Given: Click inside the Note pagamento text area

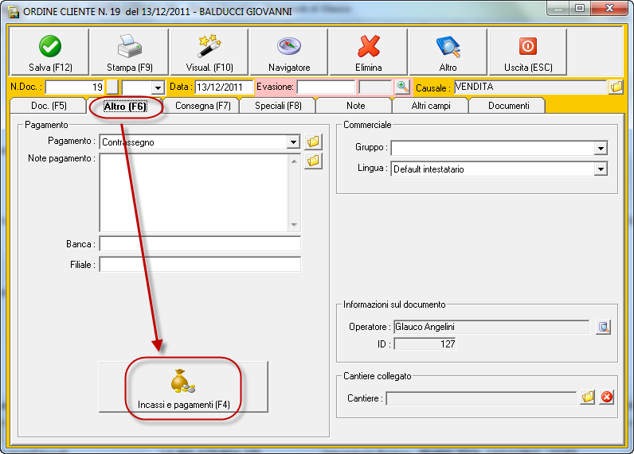Looking at the screenshot, I should (x=194, y=192).
